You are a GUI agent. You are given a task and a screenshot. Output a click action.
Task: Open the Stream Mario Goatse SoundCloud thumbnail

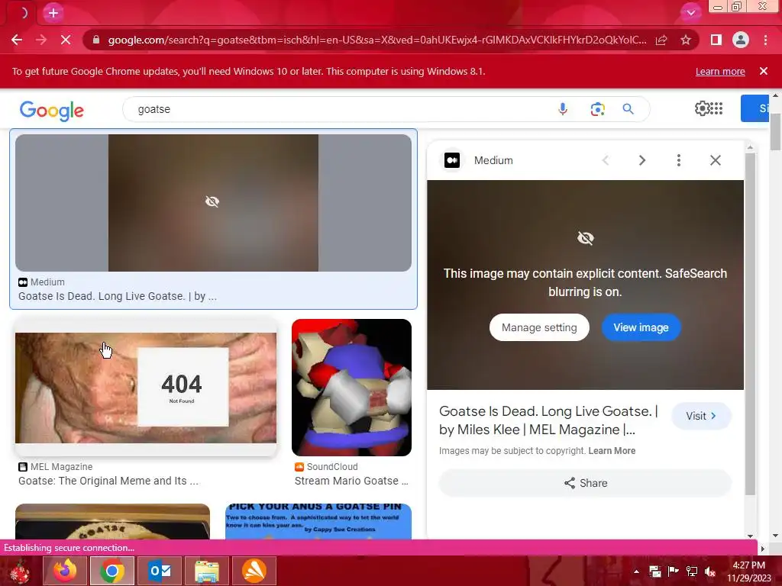click(x=351, y=388)
